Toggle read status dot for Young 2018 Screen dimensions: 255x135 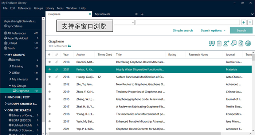pos(50,114)
